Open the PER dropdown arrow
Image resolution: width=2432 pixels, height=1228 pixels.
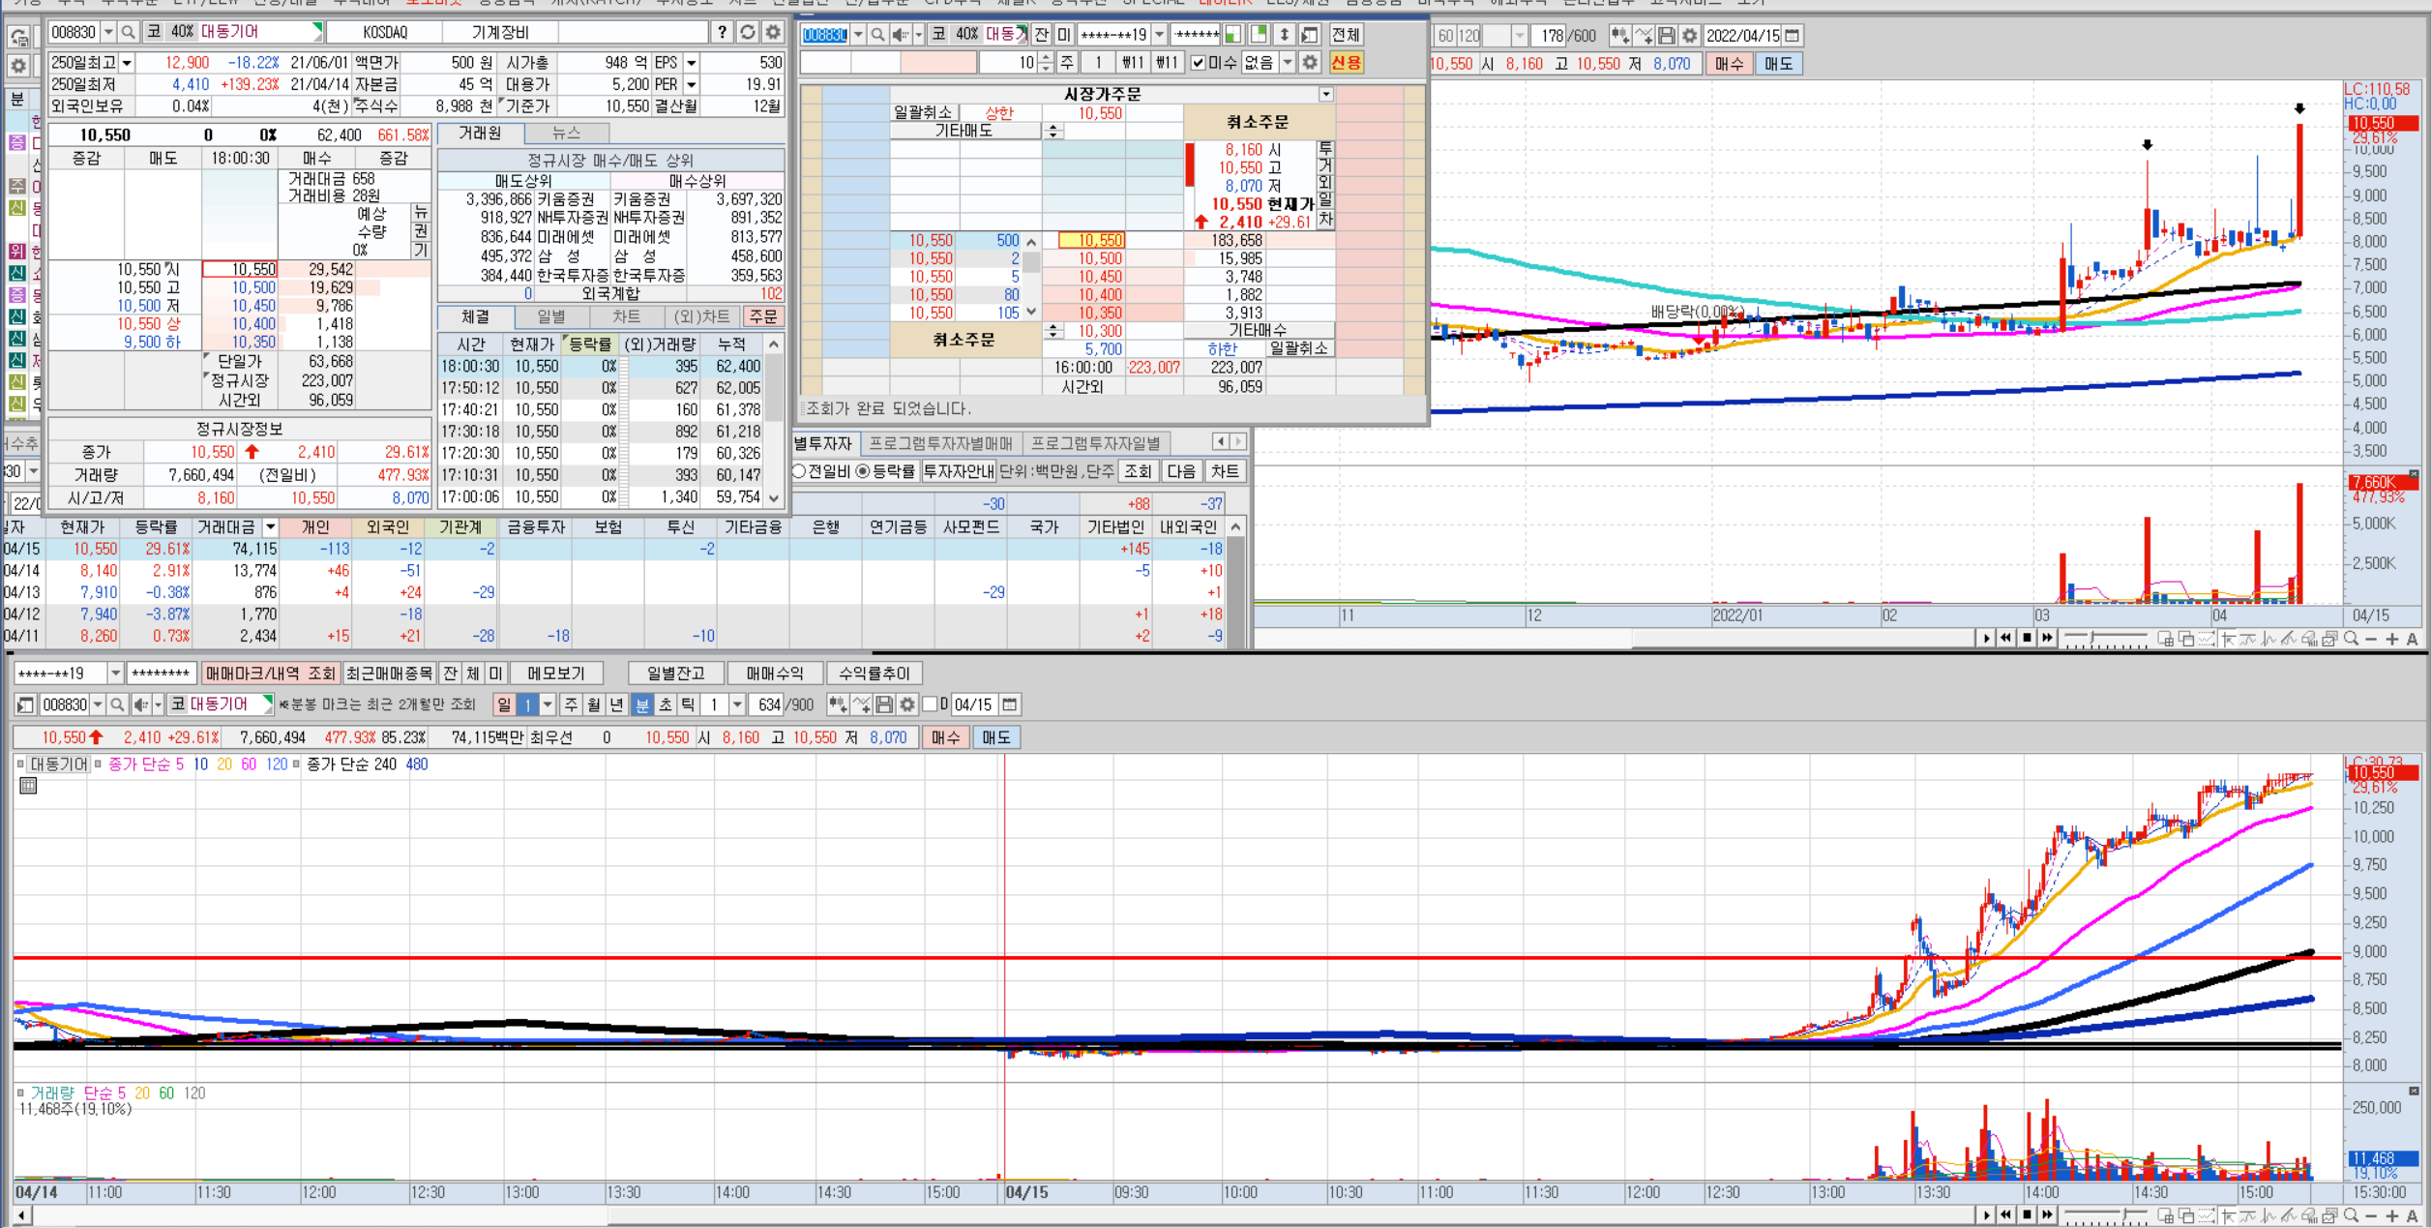(x=691, y=84)
